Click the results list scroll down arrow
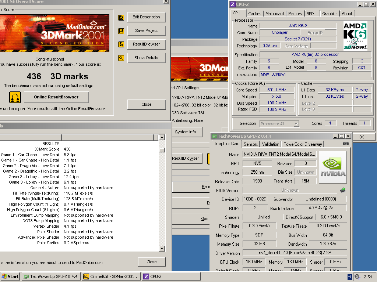The width and height of the screenshot is (377, 282). click(x=162, y=249)
